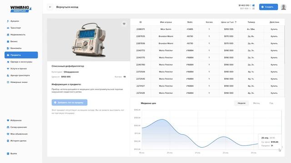Click the lots table vertical scrollbar

(x=284, y=44)
